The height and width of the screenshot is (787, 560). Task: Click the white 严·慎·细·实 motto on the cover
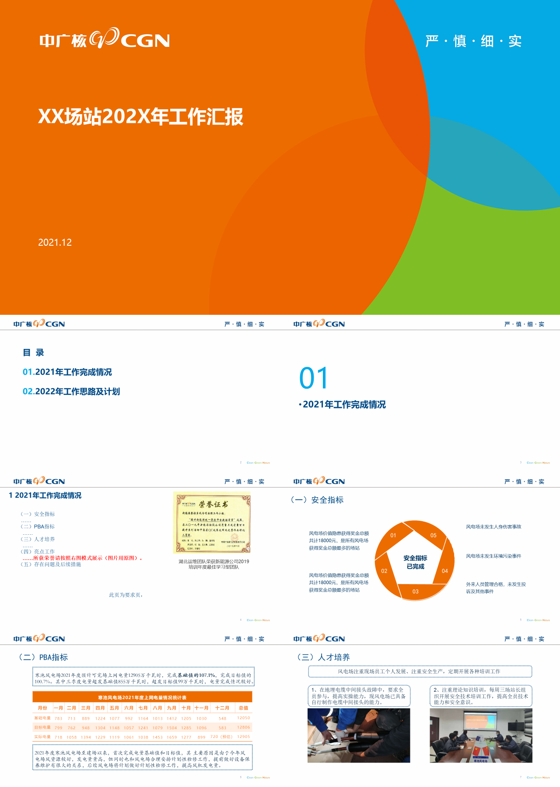(474, 41)
